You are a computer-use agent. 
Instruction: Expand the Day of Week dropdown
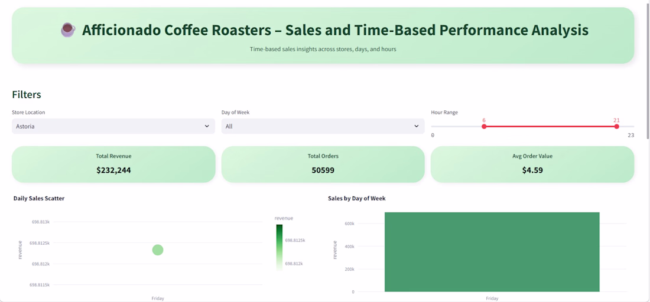coord(323,126)
